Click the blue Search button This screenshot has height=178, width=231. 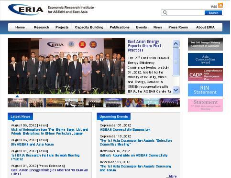tap(213, 13)
